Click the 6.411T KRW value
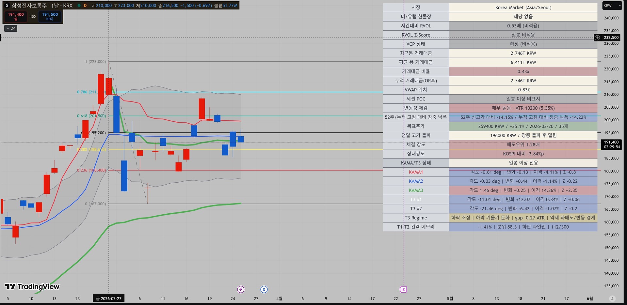Image resolution: width=627 pixels, height=305 pixels. 523,62
